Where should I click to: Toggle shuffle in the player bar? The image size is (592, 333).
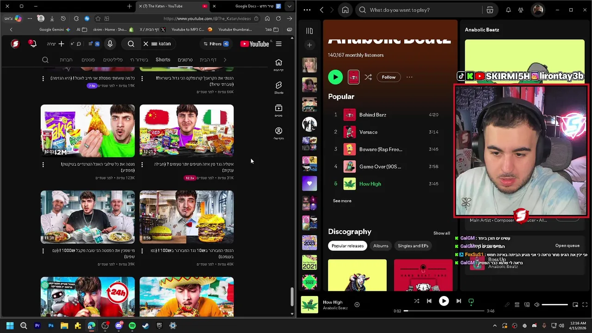tap(417, 301)
